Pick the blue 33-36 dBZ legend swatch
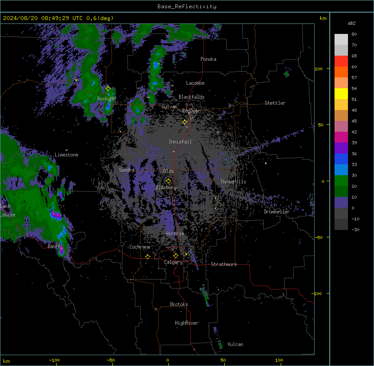The height and width of the screenshot is (366, 374). 341,159
